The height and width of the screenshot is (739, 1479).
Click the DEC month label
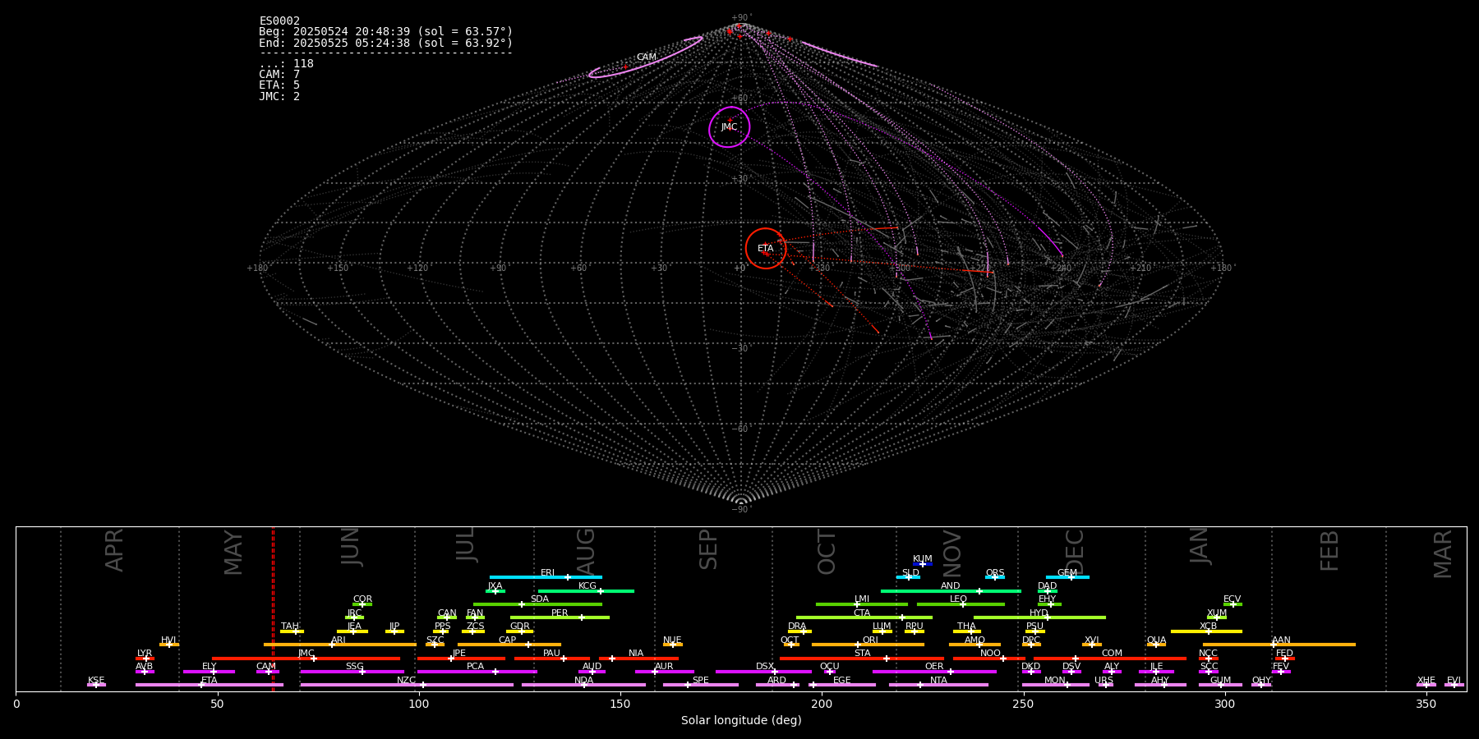click(1074, 552)
